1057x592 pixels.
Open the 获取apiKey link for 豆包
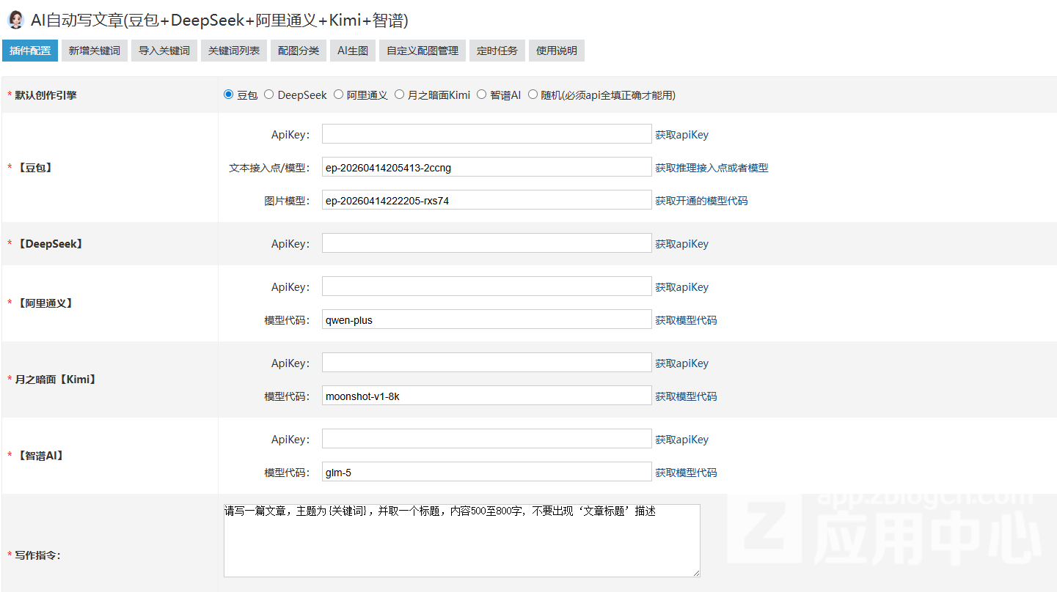682,135
